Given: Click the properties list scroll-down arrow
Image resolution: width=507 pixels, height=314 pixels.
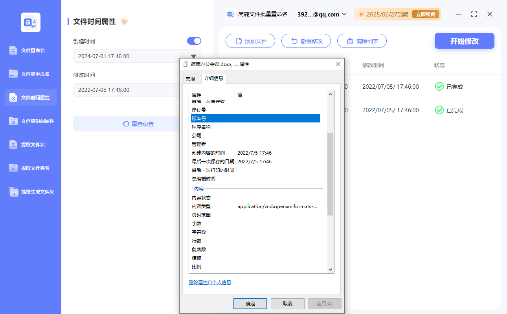Looking at the screenshot, I should pos(330,270).
